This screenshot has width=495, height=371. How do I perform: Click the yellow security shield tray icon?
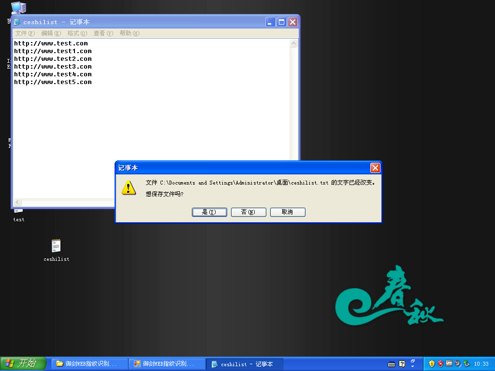pyautogui.click(x=432, y=364)
